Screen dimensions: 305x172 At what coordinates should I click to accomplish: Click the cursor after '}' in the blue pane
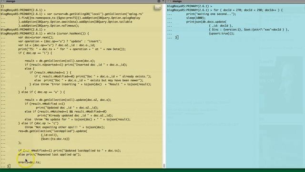(x=178, y=37)
